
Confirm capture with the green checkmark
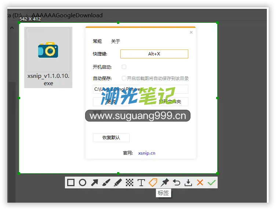pos(211,182)
